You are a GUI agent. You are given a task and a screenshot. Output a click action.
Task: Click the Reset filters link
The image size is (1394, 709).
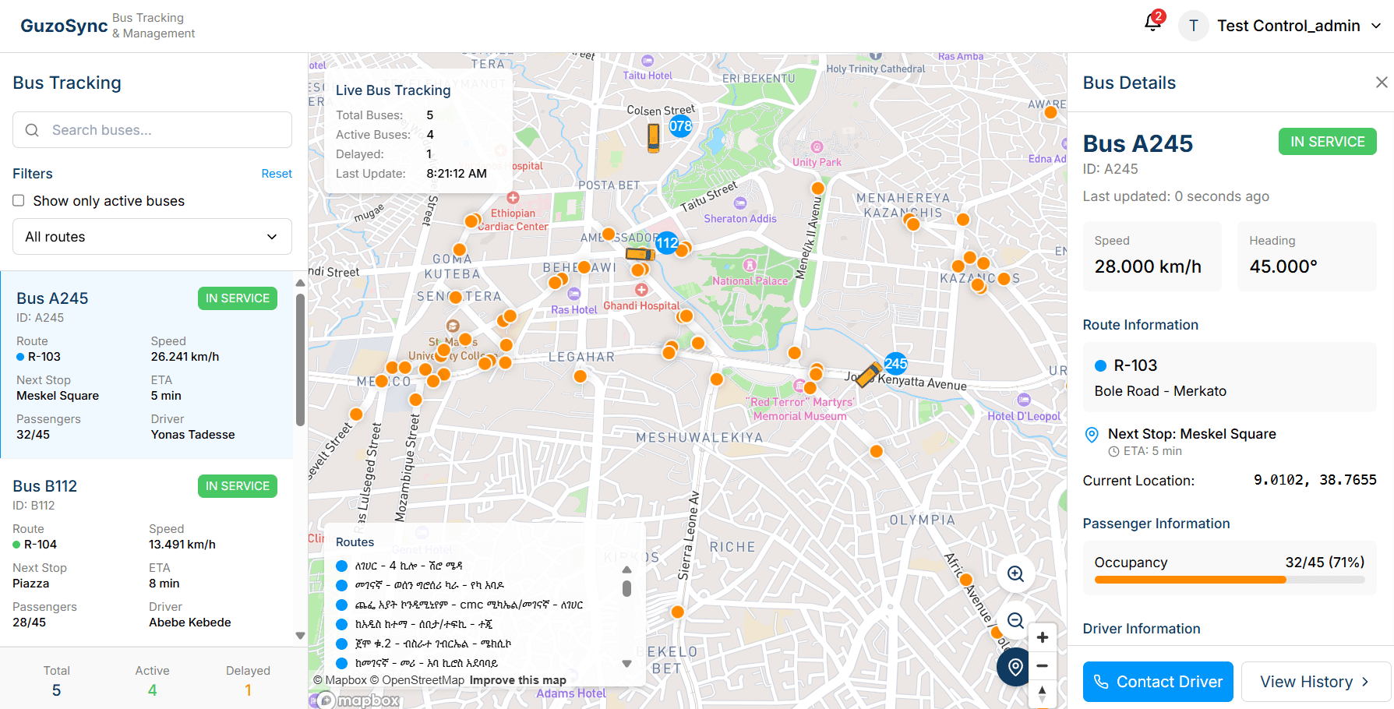point(276,174)
